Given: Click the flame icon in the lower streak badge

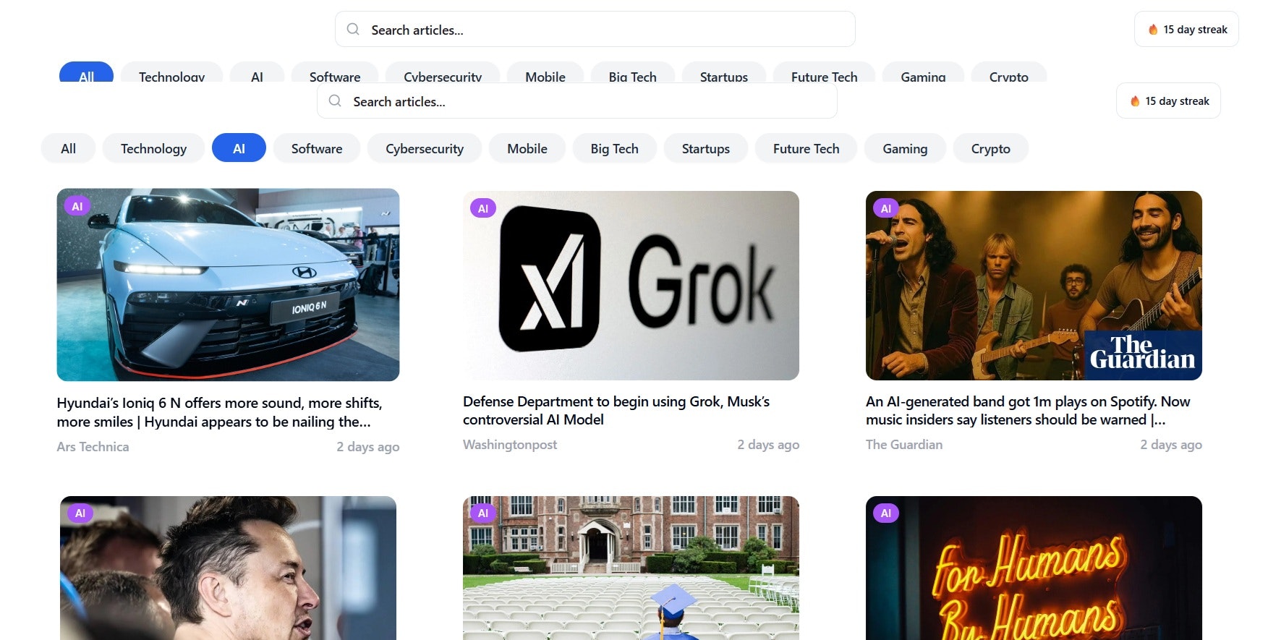Looking at the screenshot, I should (1135, 101).
